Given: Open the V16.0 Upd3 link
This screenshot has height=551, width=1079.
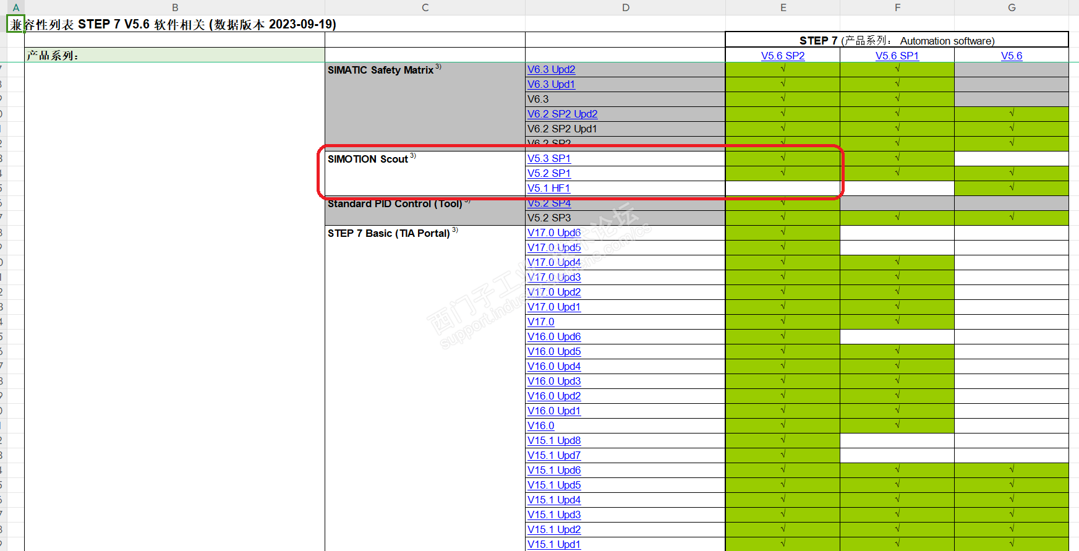Looking at the screenshot, I should [x=554, y=382].
